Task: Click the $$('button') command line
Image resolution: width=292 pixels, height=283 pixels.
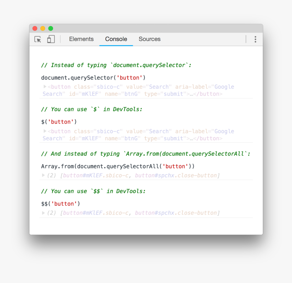Action: tap(60, 204)
